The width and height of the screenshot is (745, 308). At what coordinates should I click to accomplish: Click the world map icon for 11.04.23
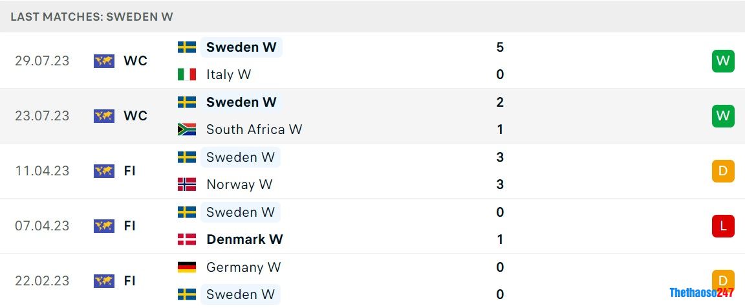pos(103,171)
